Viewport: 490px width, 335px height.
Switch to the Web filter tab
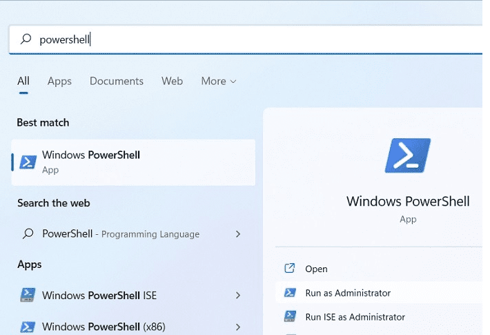pos(172,82)
